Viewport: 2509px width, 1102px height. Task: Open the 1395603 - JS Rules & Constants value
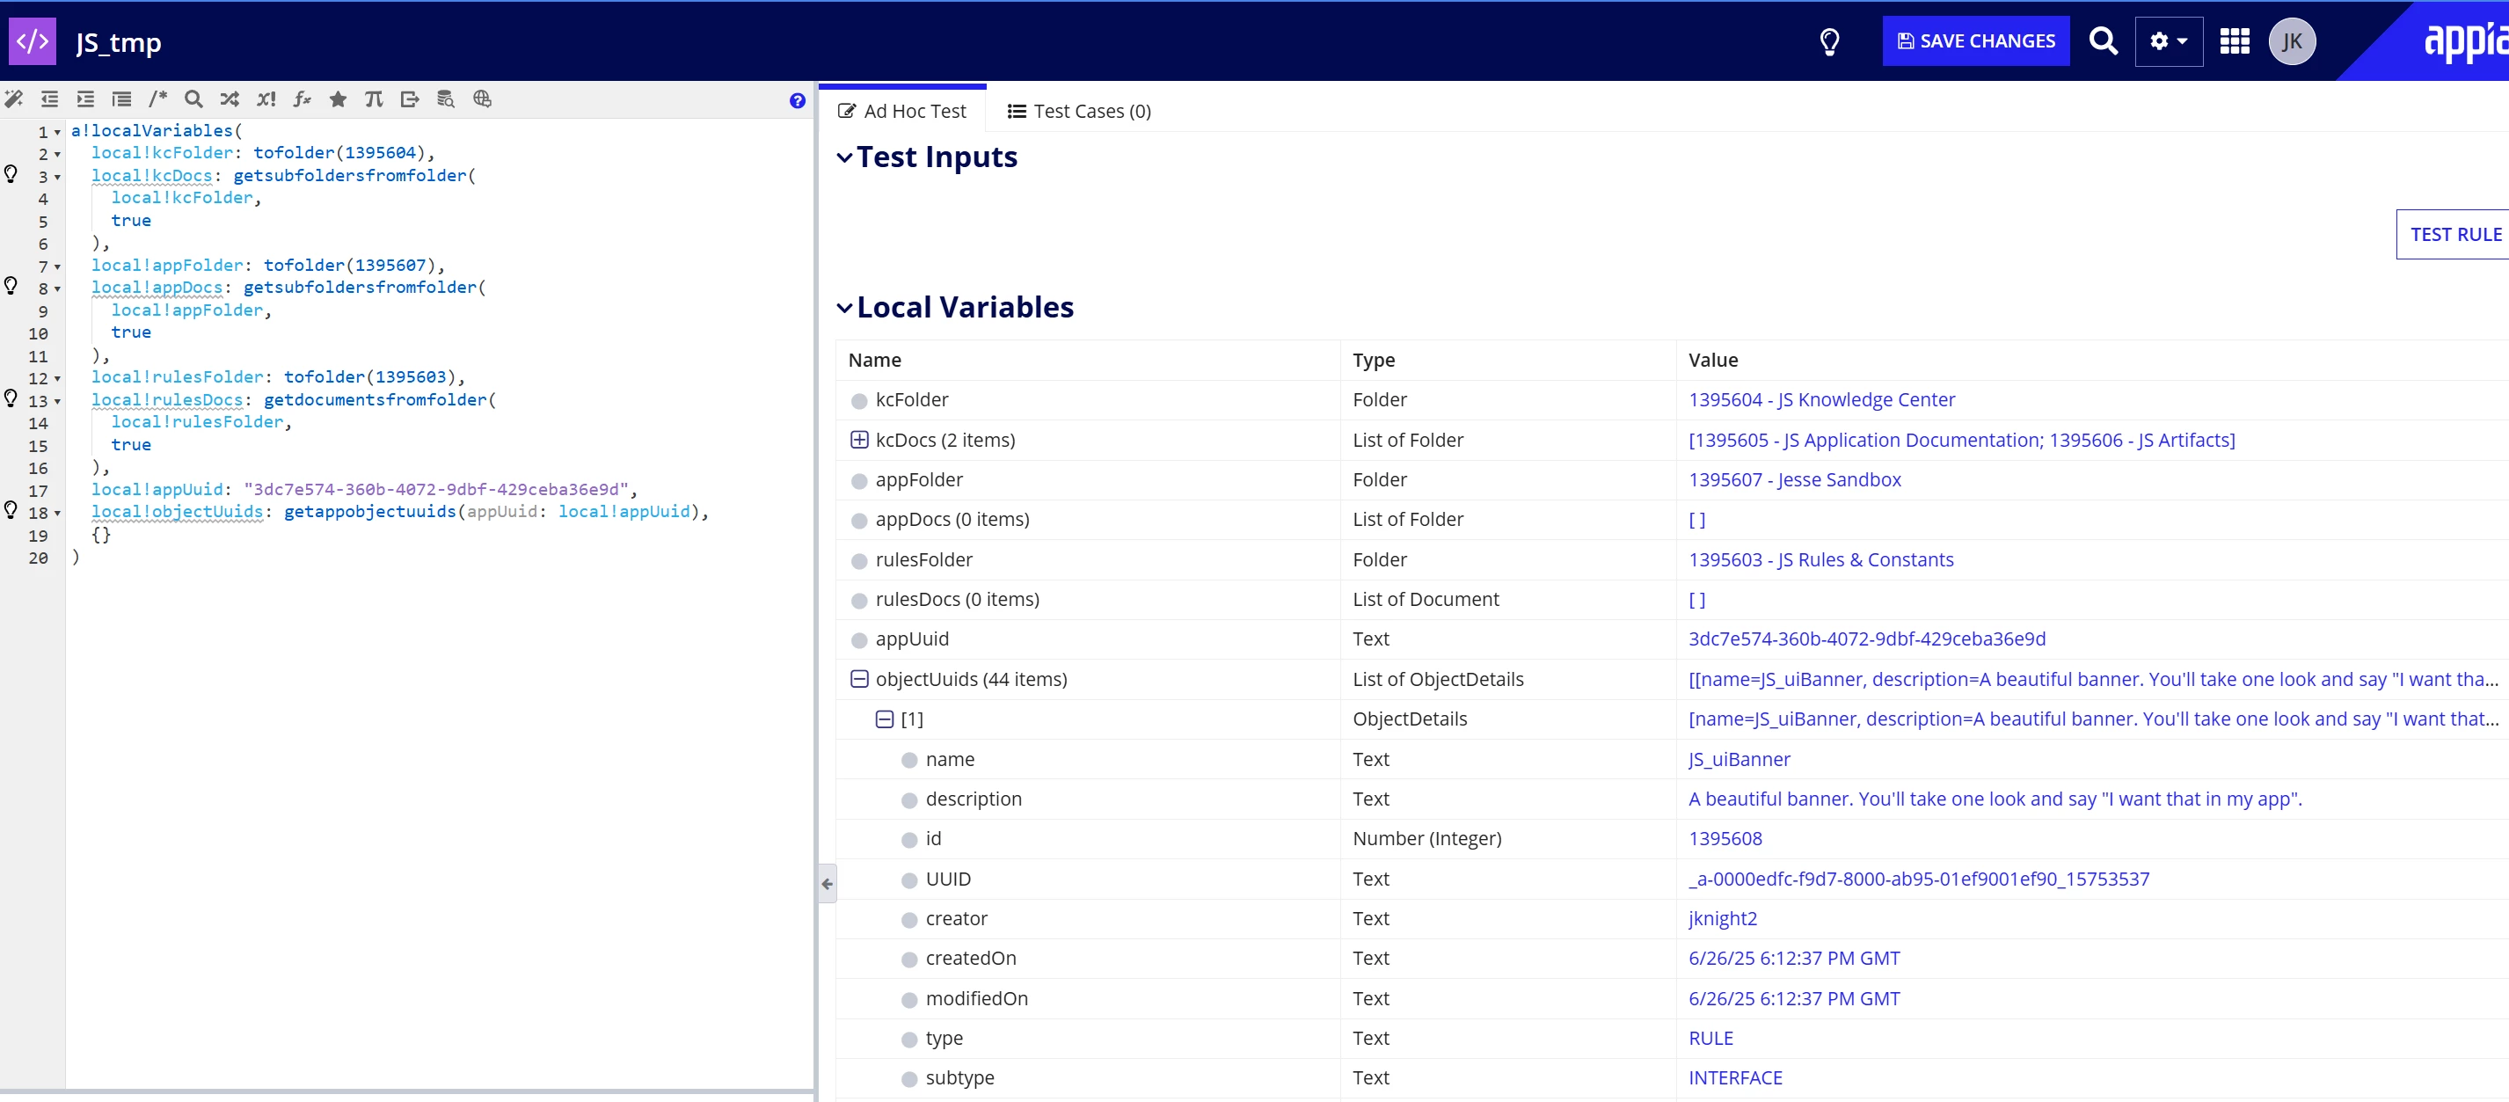click(x=1821, y=559)
